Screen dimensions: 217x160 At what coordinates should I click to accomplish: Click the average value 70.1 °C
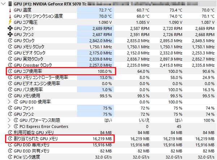pos(208,16)
